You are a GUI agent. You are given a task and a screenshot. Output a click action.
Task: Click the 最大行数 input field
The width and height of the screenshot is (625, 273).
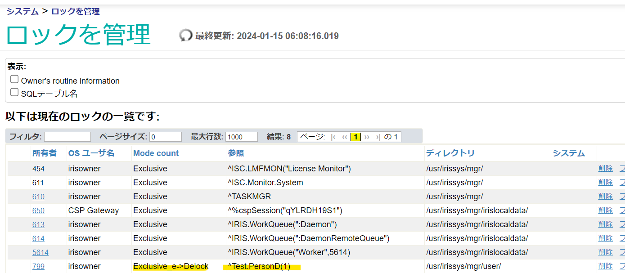(242, 137)
